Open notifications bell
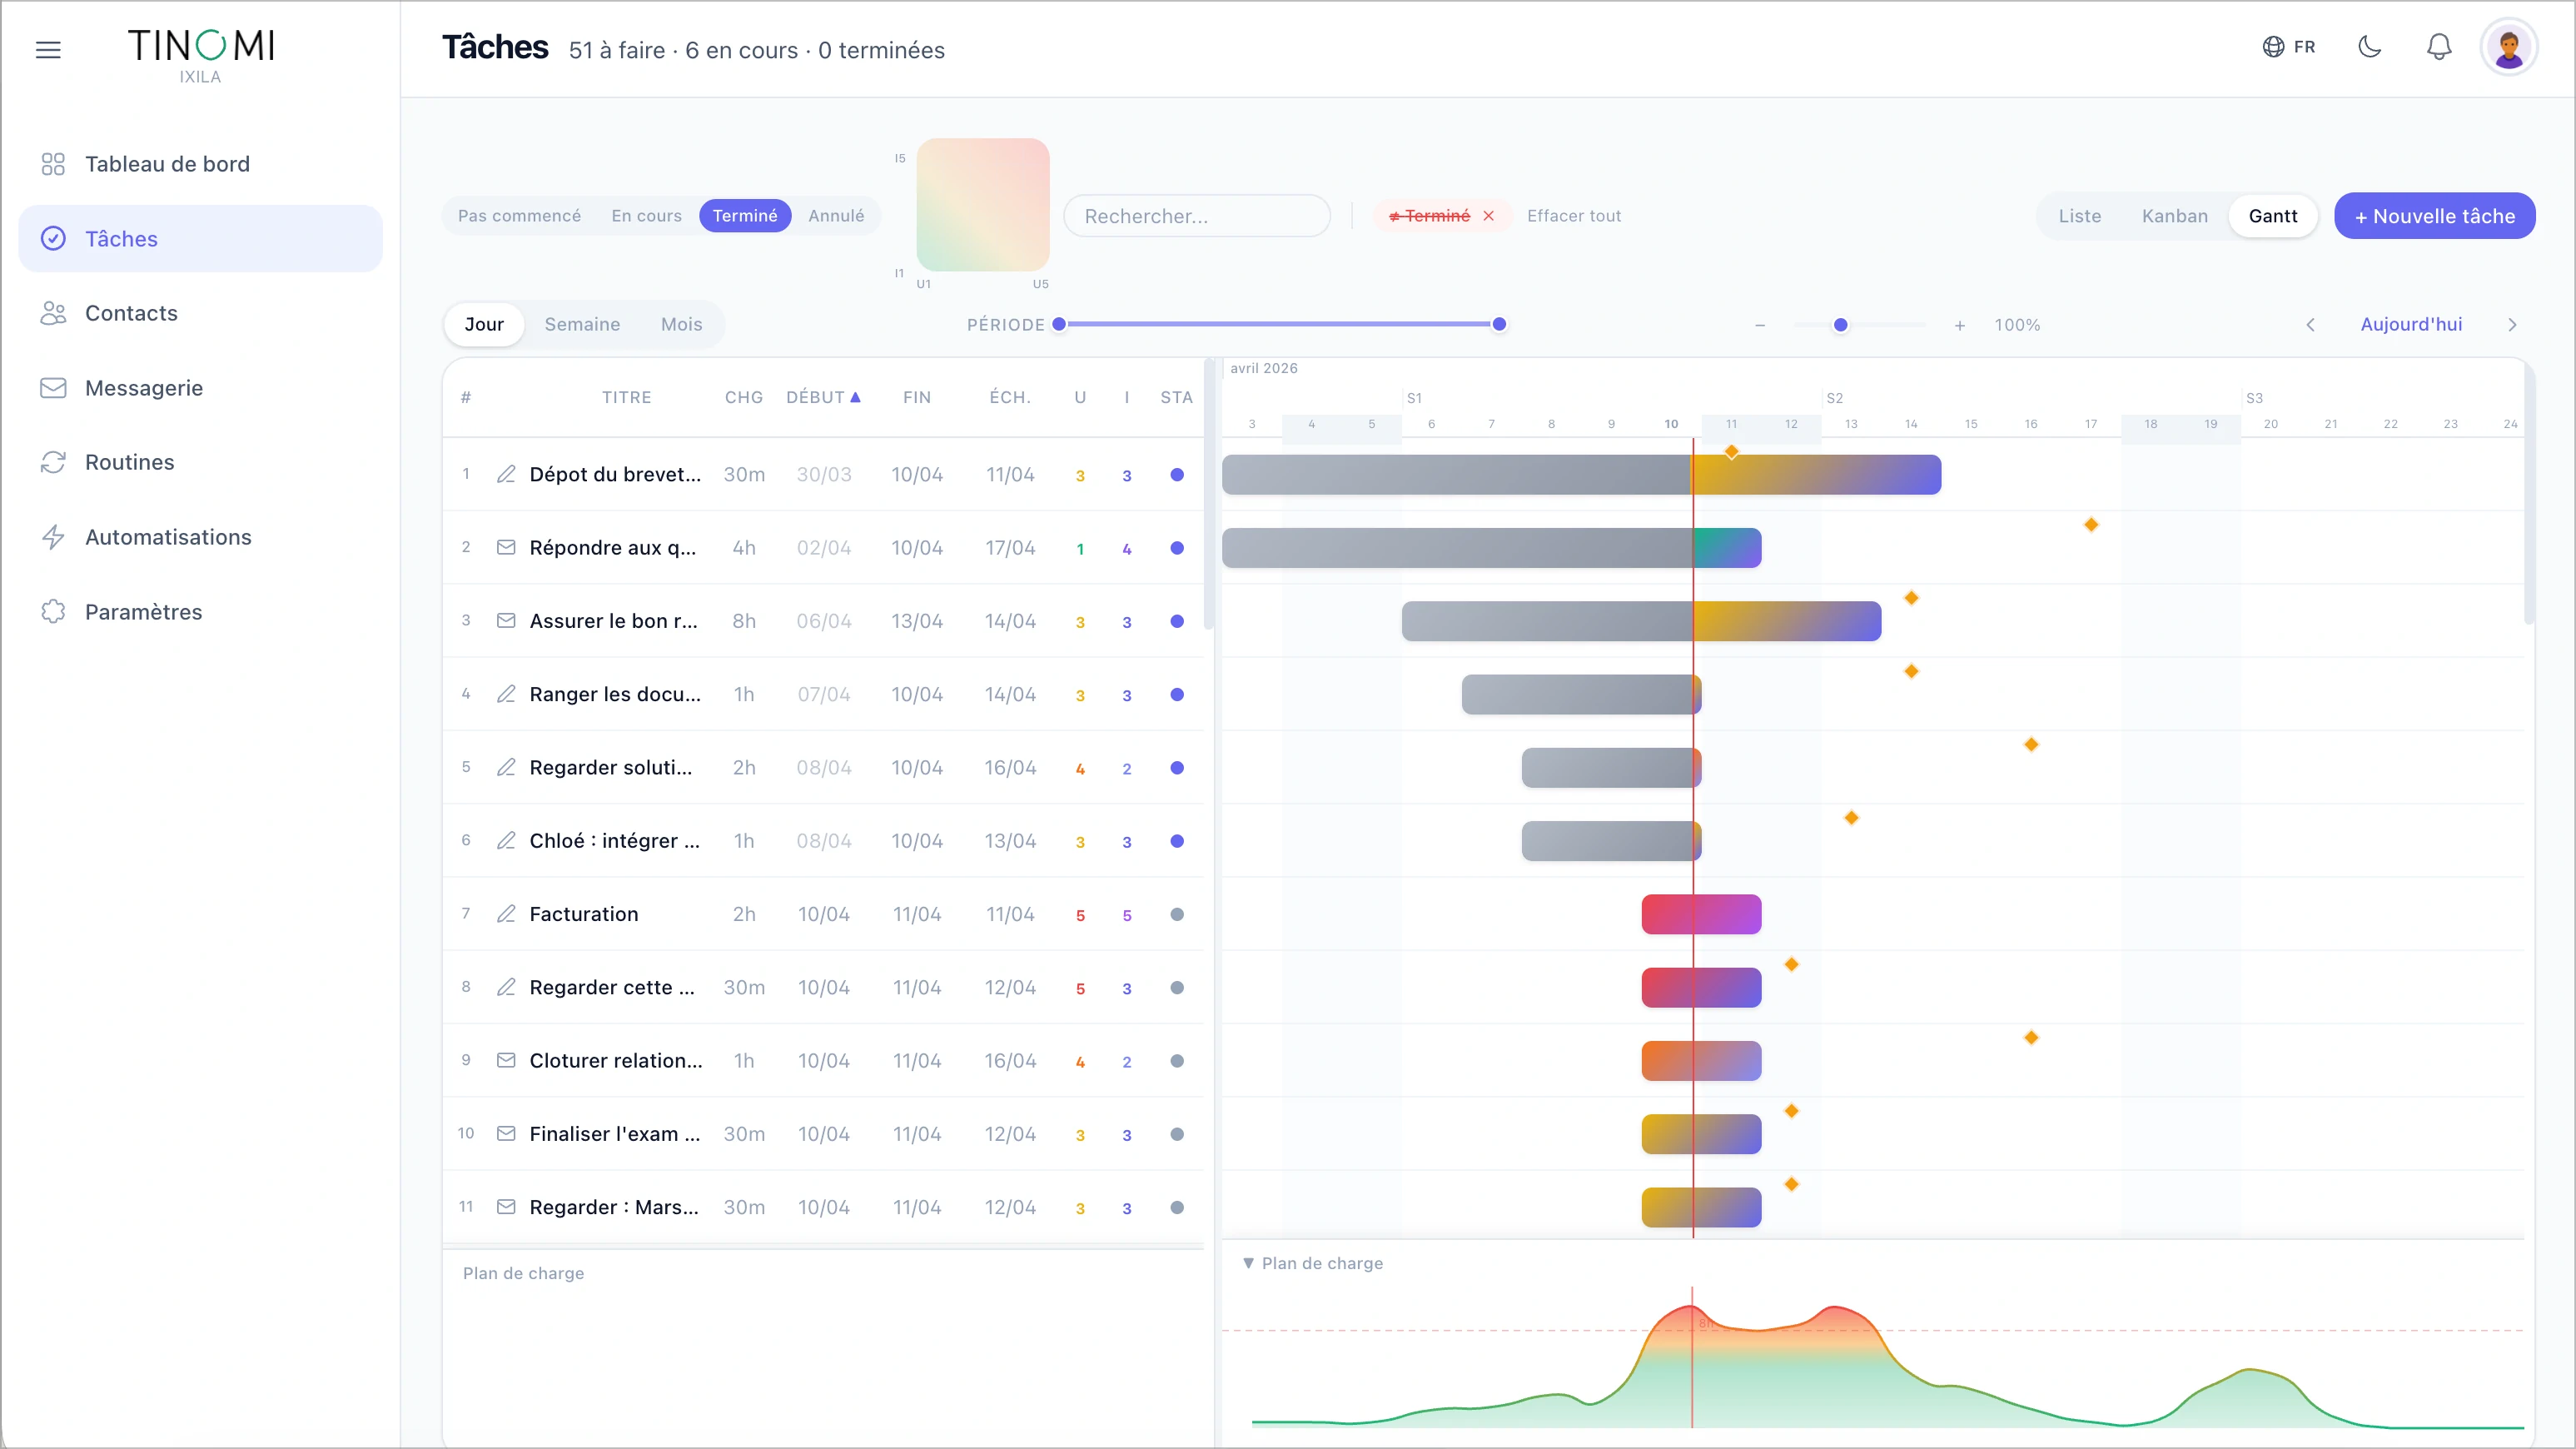 tap(2439, 47)
